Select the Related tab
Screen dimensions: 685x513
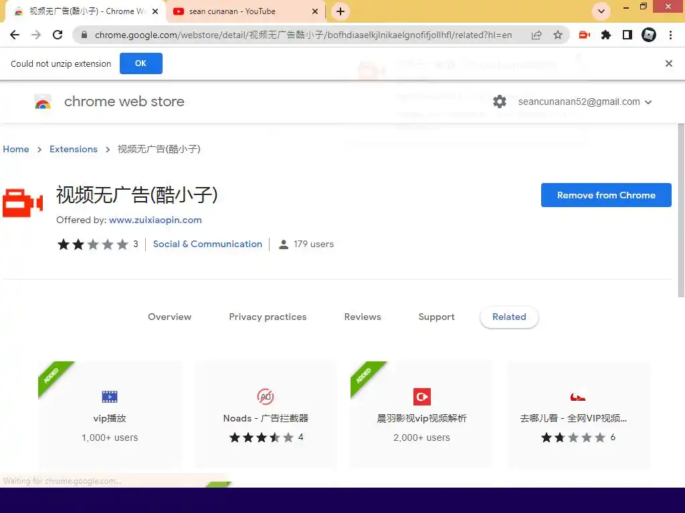(x=509, y=317)
